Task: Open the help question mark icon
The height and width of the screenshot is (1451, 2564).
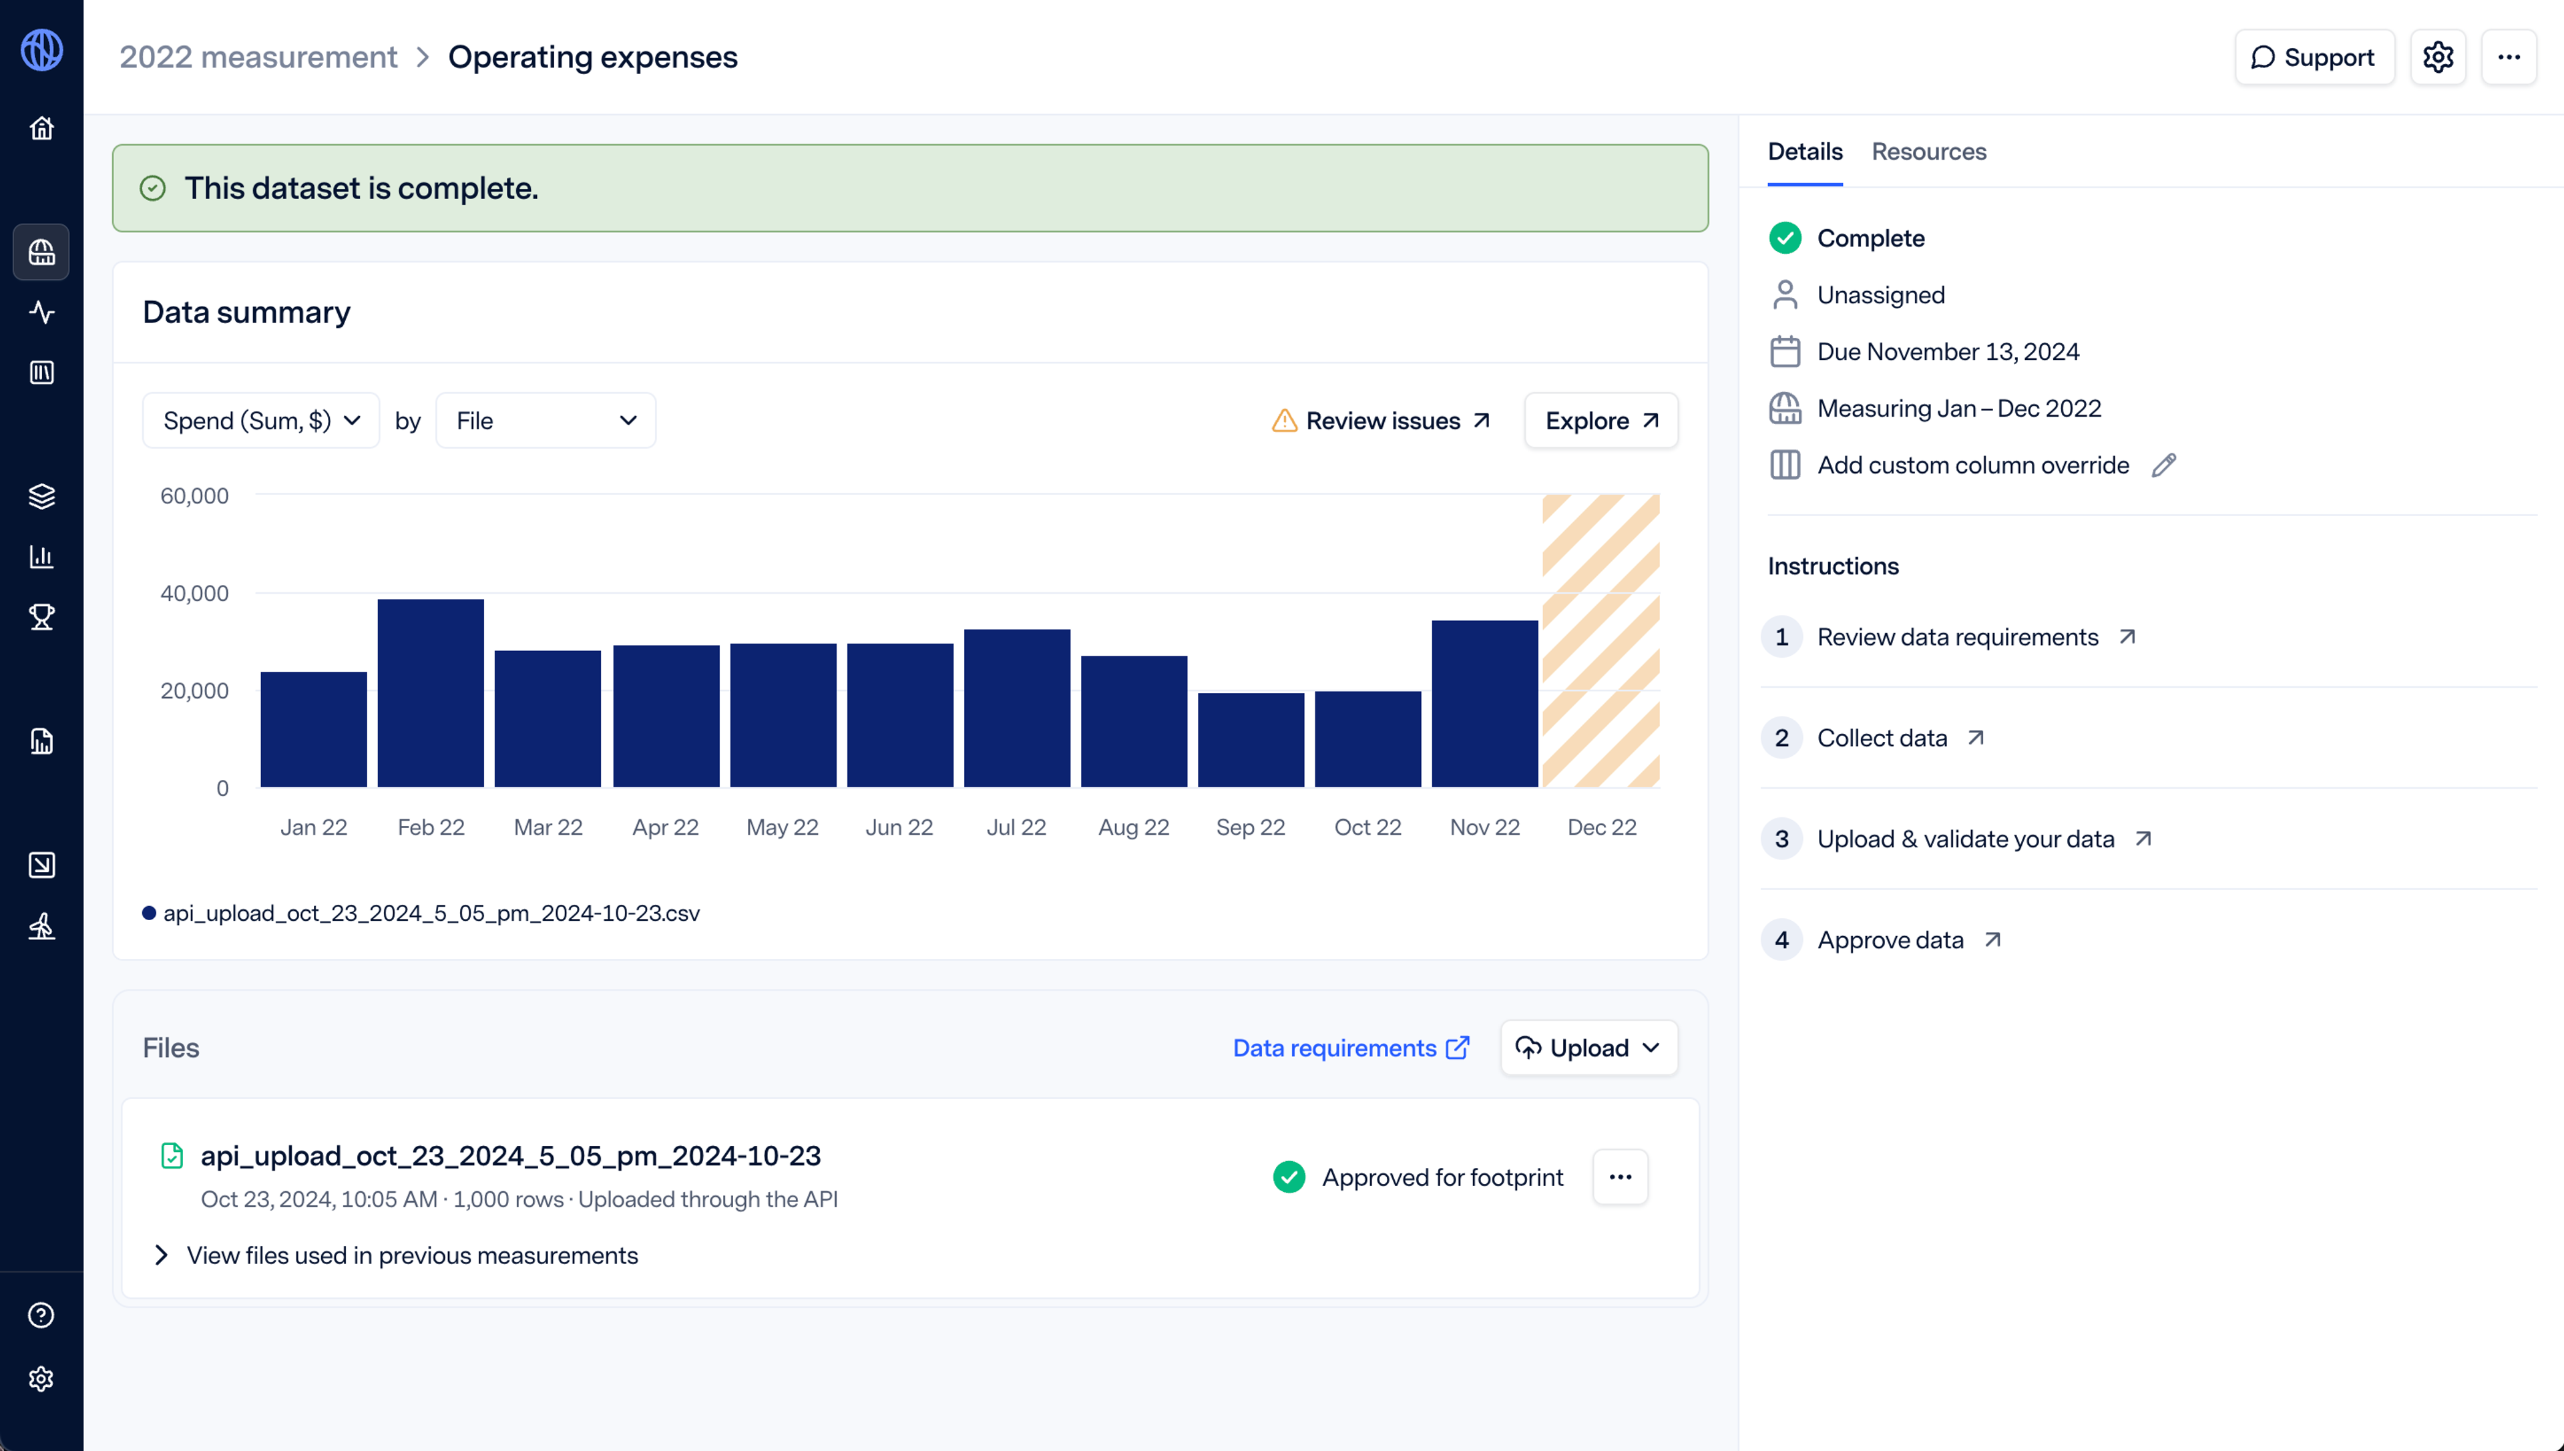Action: point(41,1315)
